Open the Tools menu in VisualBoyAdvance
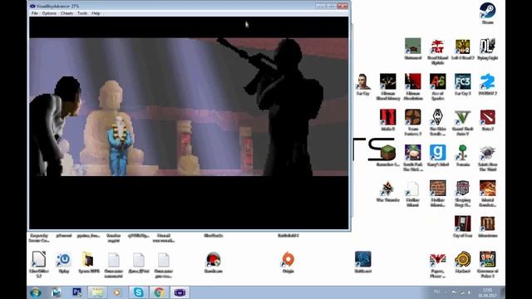This screenshot has height=299, width=532. click(82, 13)
